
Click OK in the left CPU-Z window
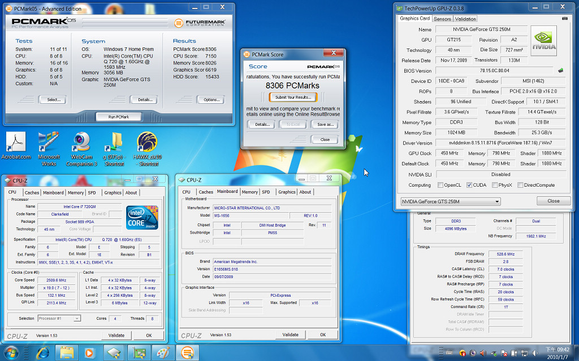pyautogui.click(x=149, y=335)
